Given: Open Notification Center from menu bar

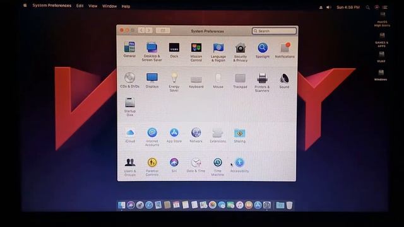Looking at the screenshot, I should pyautogui.click(x=385, y=7).
